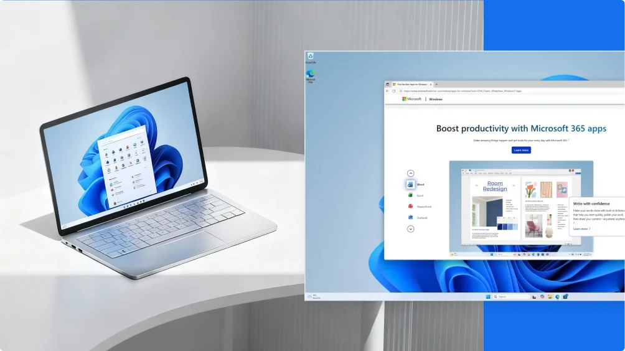Select PowerPoint in the app list
Viewport: 625px width, 351px height.
click(x=420, y=207)
